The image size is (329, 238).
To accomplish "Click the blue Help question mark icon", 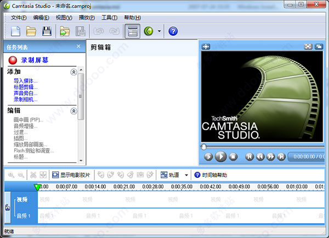I will [x=173, y=31].
